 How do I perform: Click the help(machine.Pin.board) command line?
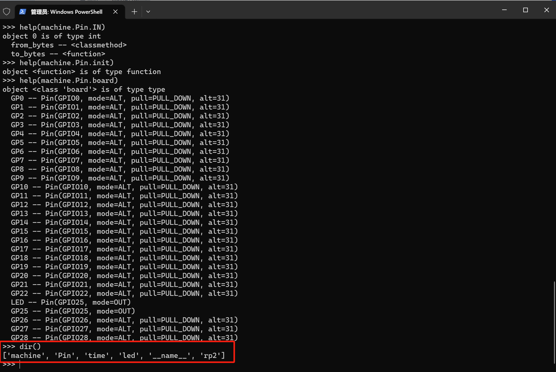(60, 80)
